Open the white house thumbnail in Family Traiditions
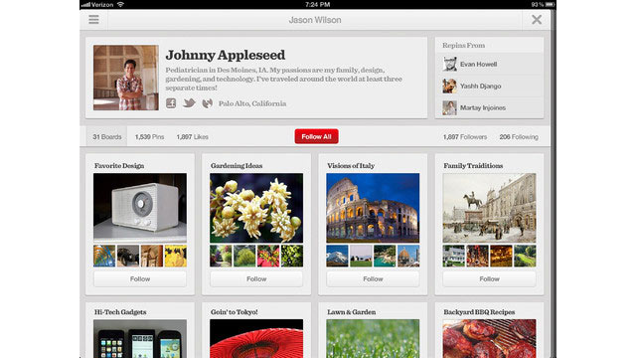 click(453, 256)
